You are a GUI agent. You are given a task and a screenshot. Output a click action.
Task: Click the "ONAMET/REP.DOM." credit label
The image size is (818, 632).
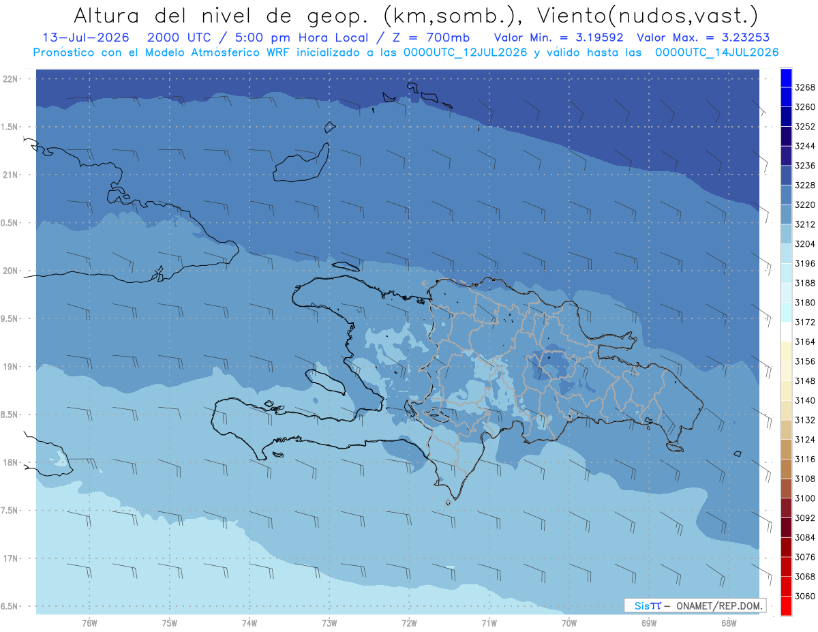point(720,605)
